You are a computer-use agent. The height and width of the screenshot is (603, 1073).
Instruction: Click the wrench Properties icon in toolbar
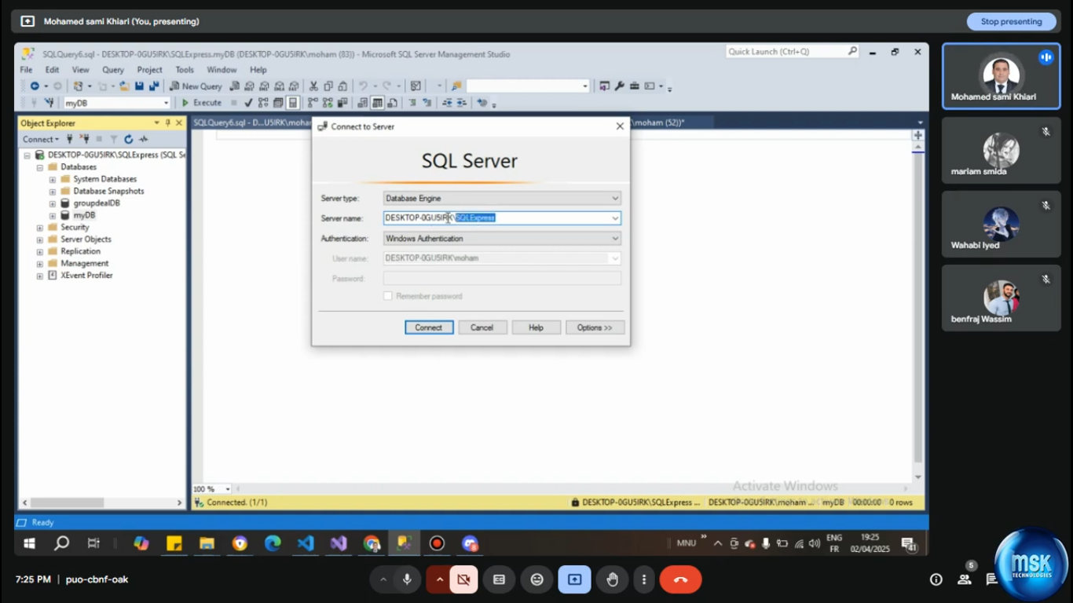pos(619,86)
